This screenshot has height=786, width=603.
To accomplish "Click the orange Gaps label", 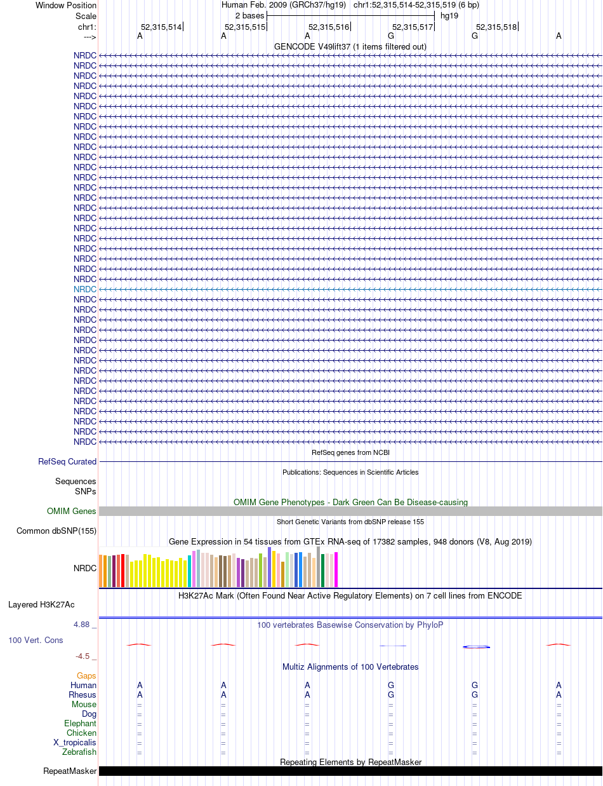I will [x=87, y=676].
